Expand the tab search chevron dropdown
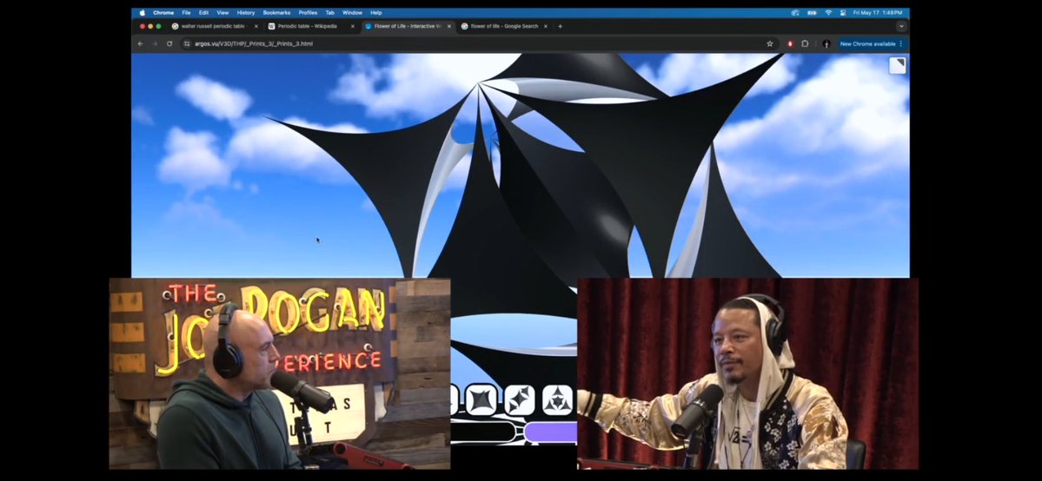The width and height of the screenshot is (1042, 481). [x=900, y=26]
